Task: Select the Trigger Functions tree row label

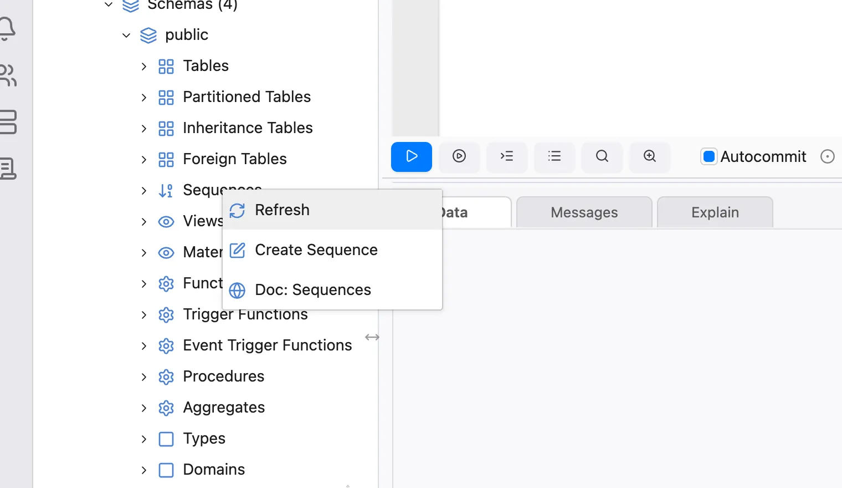Action: coord(245,315)
